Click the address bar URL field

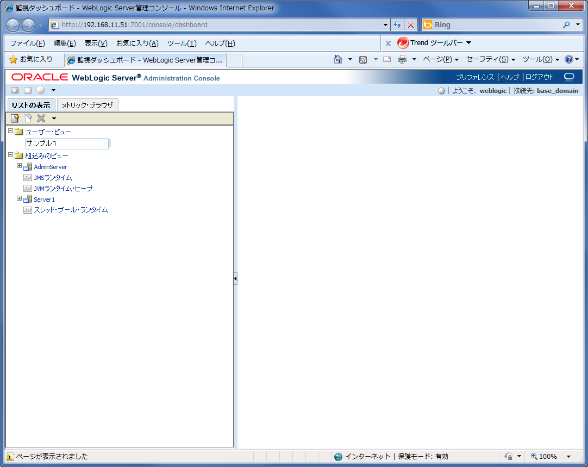(x=220, y=25)
